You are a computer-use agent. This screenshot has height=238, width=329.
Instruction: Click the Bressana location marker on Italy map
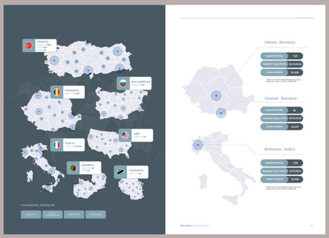pos(198,145)
